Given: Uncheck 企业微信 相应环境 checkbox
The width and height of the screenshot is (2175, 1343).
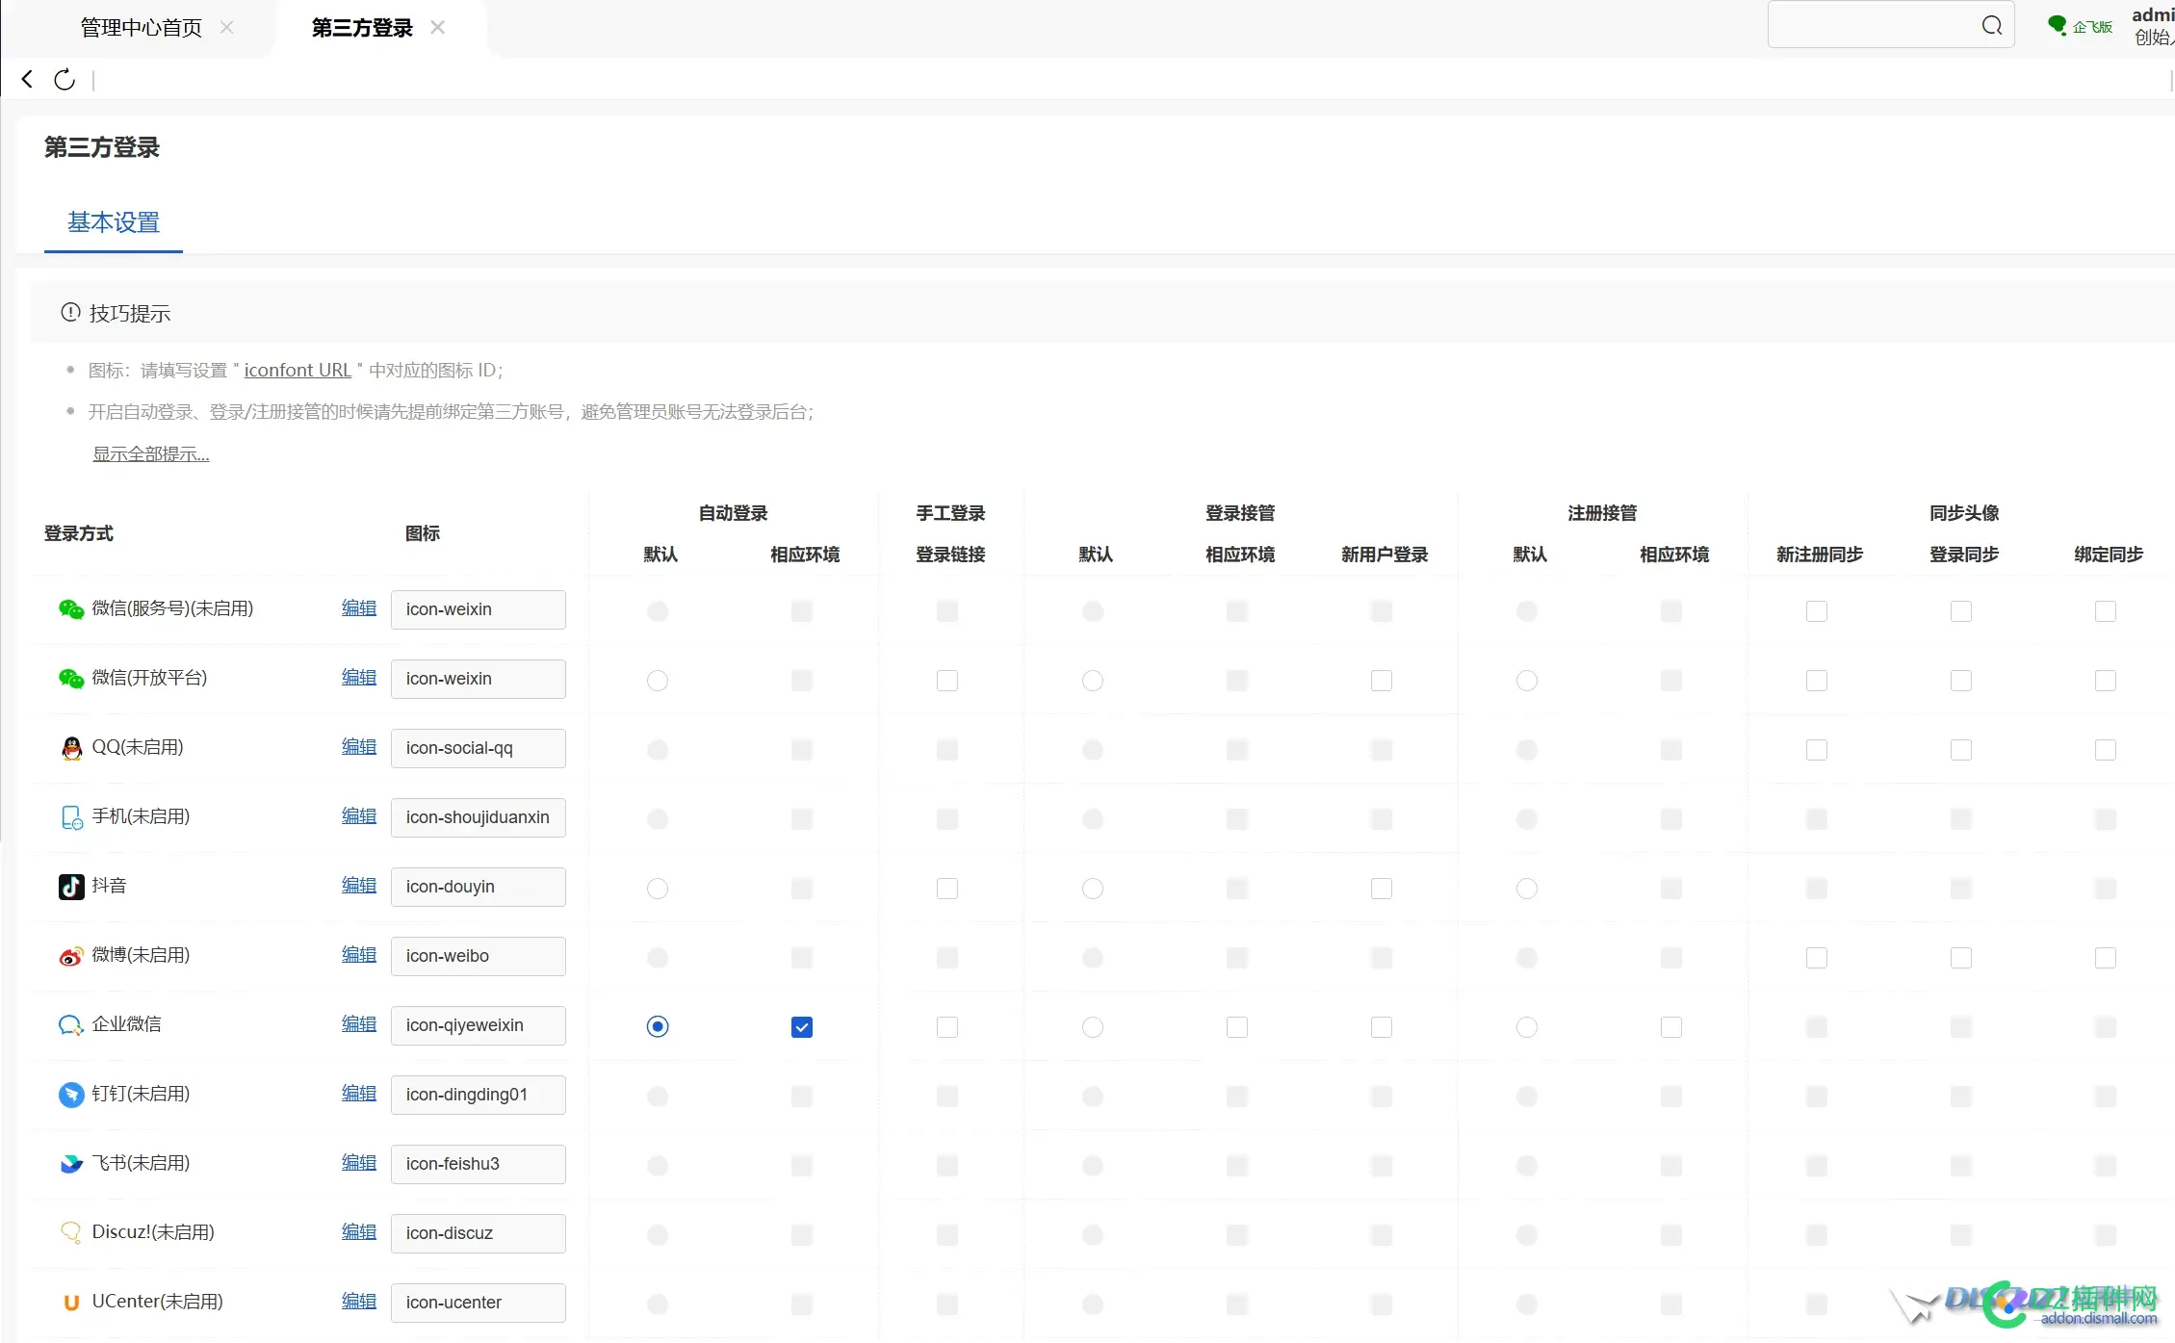Looking at the screenshot, I should pos(801,1026).
